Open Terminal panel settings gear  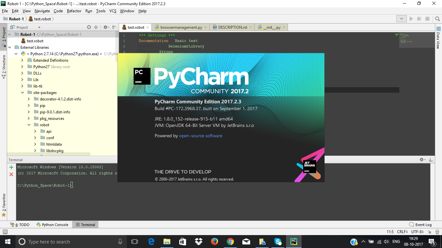coord(423,160)
